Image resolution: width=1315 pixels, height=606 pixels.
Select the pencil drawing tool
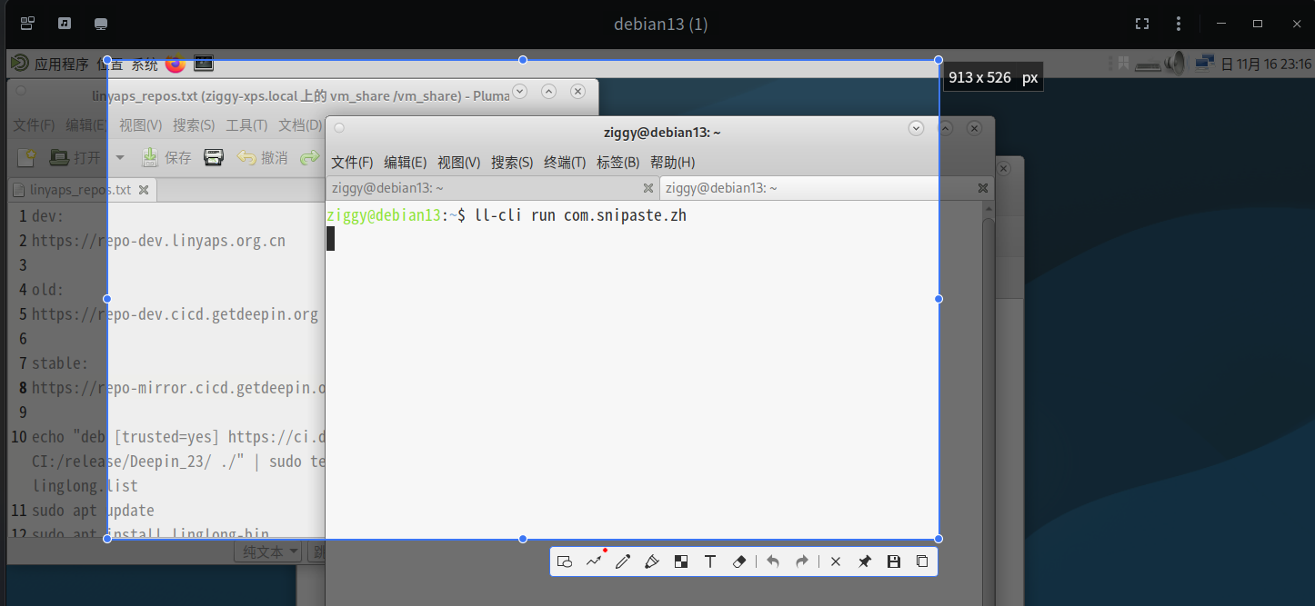point(623,561)
